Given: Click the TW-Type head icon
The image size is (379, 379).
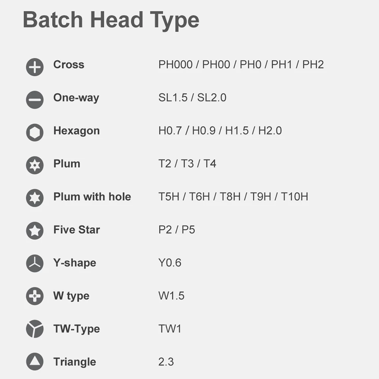Looking at the screenshot, I should pos(35,329).
